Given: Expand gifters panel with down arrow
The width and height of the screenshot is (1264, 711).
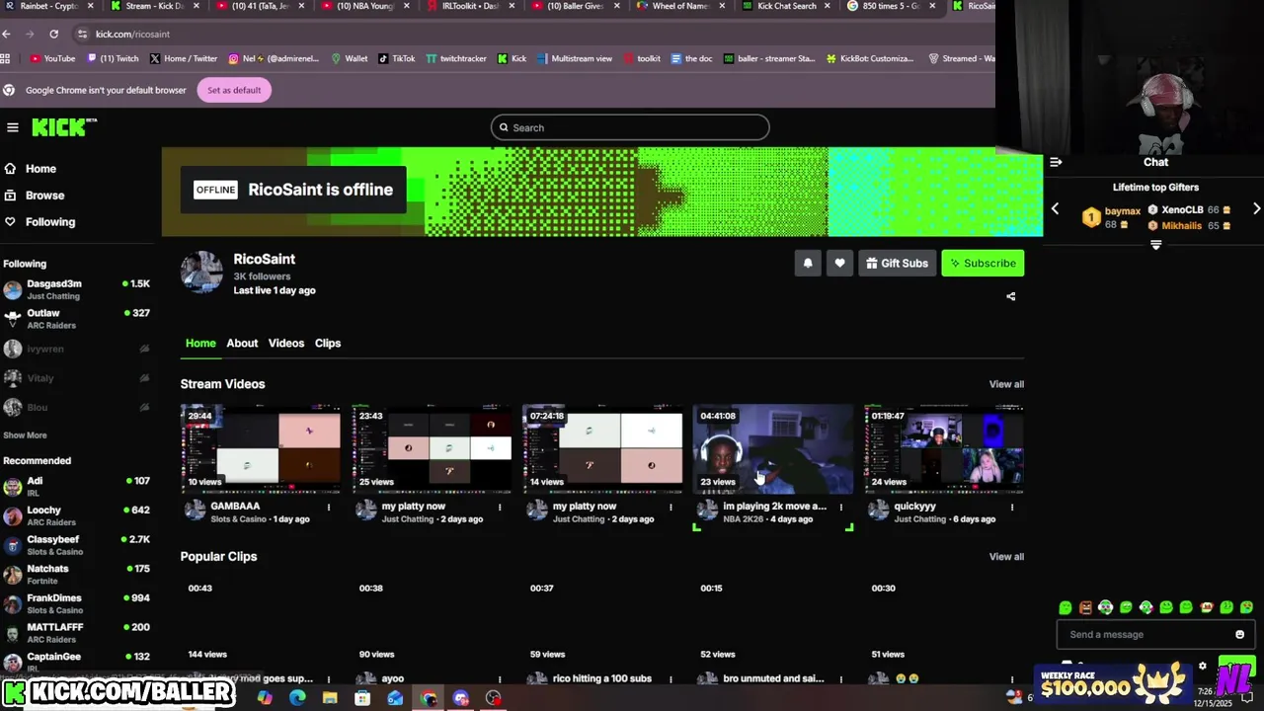Looking at the screenshot, I should click(x=1155, y=245).
